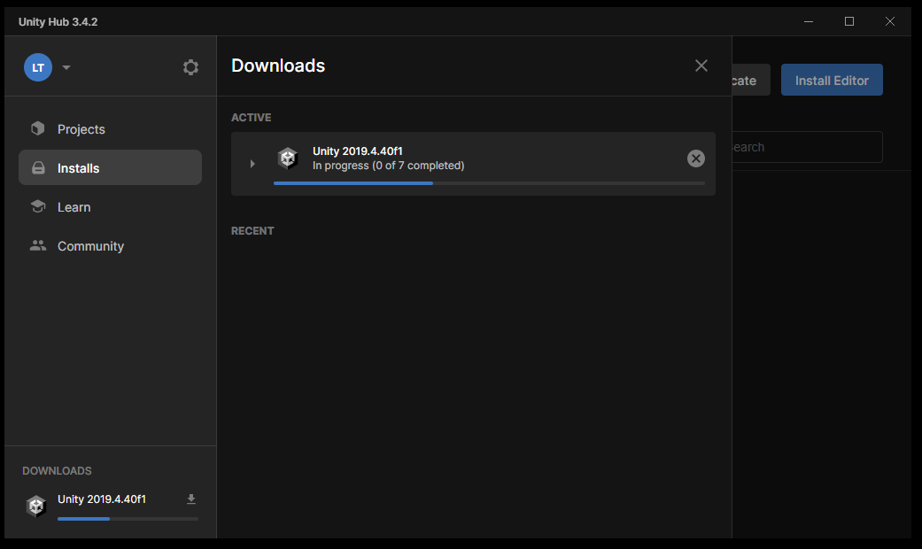
Task: Click the download arrow icon in sidebar
Action: coord(191,499)
